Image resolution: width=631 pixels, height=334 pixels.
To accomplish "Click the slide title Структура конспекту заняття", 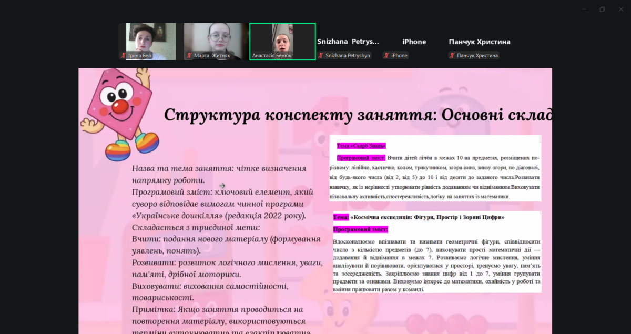I will [x=358, y=115].
